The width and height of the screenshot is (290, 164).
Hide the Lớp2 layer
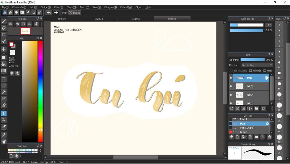point(231,95)
